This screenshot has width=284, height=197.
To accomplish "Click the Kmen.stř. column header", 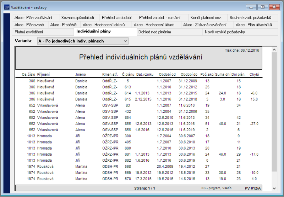I will point(110,74).
